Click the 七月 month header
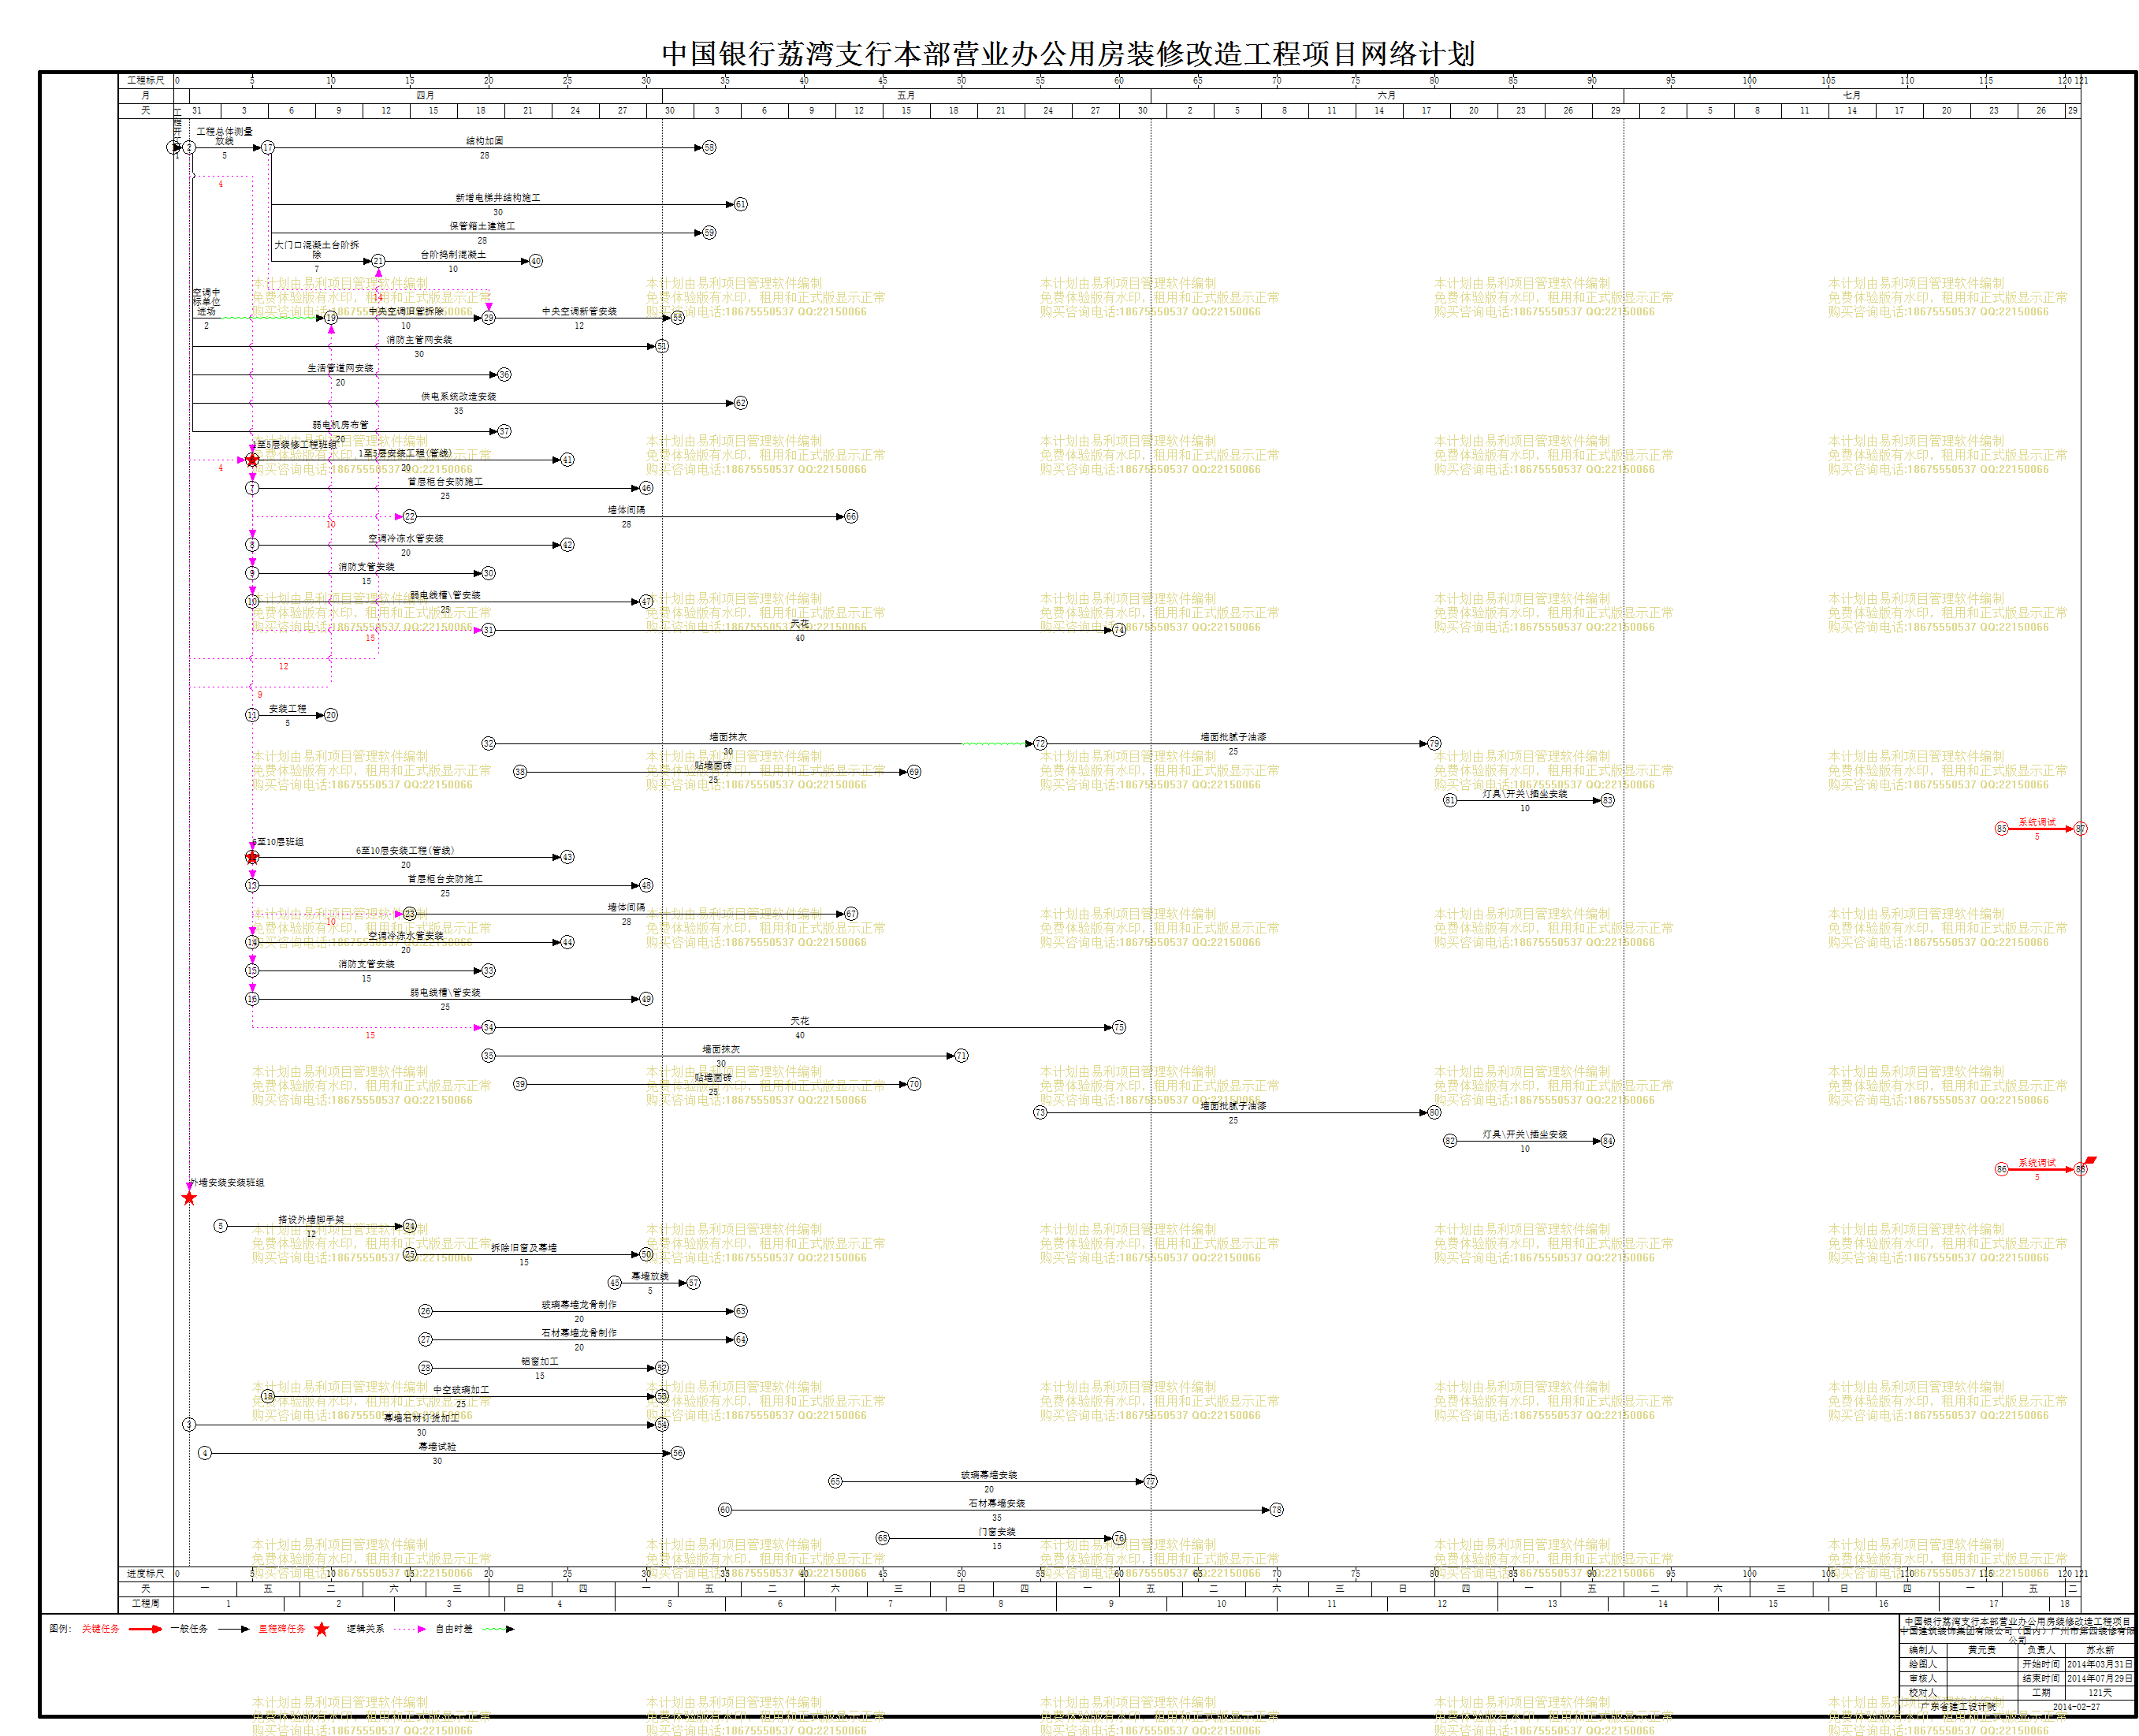This screenshot has height=1736, width=2139. click(1851, 96)
